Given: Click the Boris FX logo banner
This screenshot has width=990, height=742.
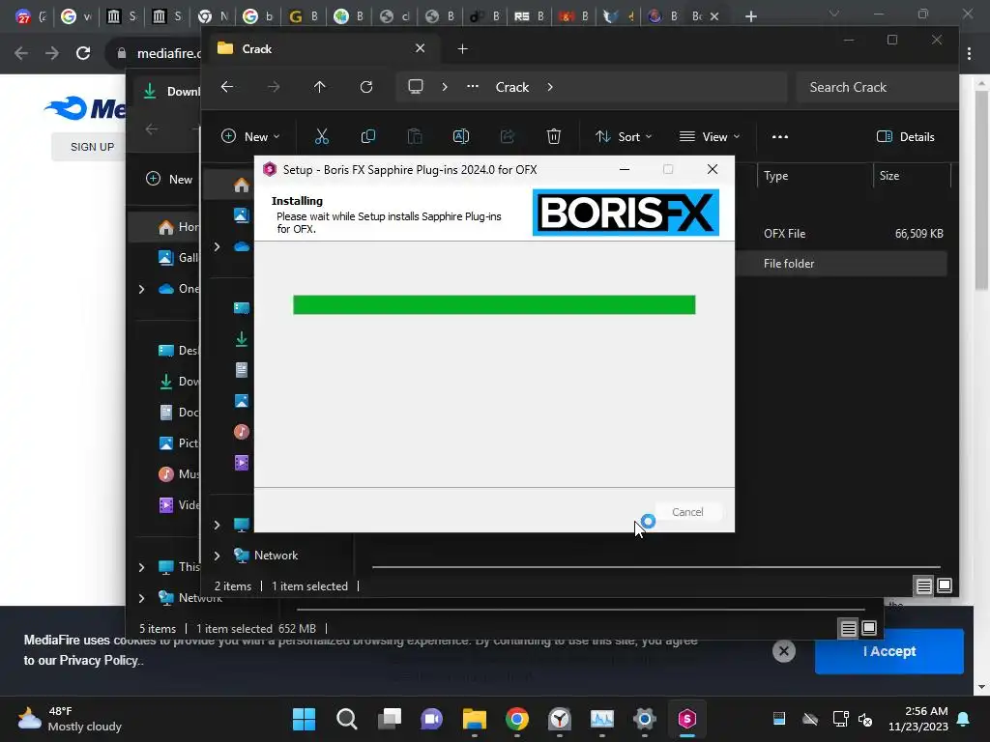Looking at the screenshot, I should click(x=626, y=213).
